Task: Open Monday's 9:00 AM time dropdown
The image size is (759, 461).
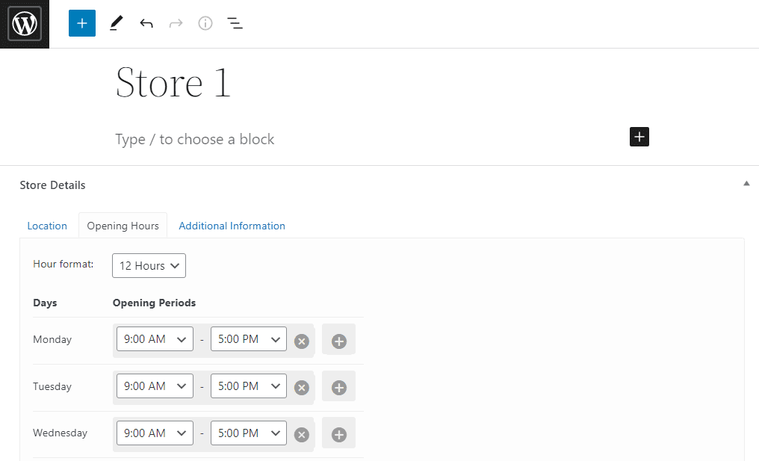Action: (x=155, y=338)
